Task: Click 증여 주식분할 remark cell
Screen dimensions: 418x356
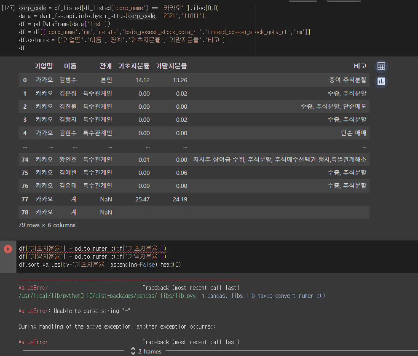Action: 348,80
